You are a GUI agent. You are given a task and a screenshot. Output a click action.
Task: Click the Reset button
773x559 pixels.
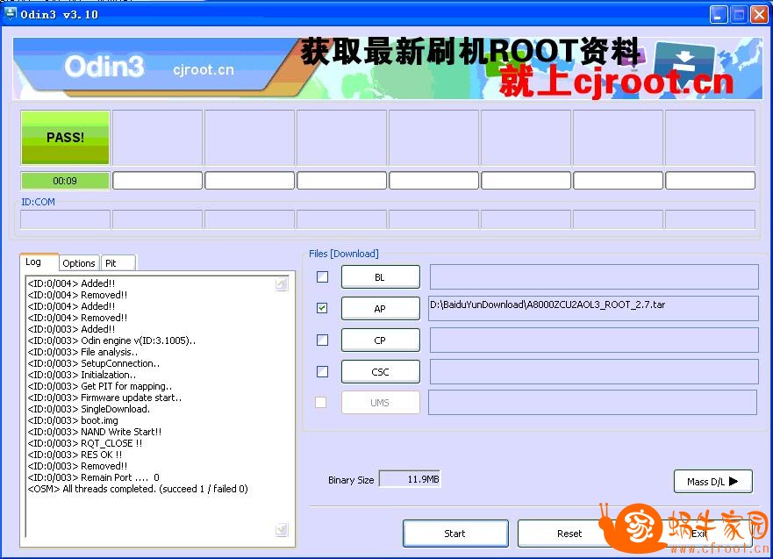point(570,534)
